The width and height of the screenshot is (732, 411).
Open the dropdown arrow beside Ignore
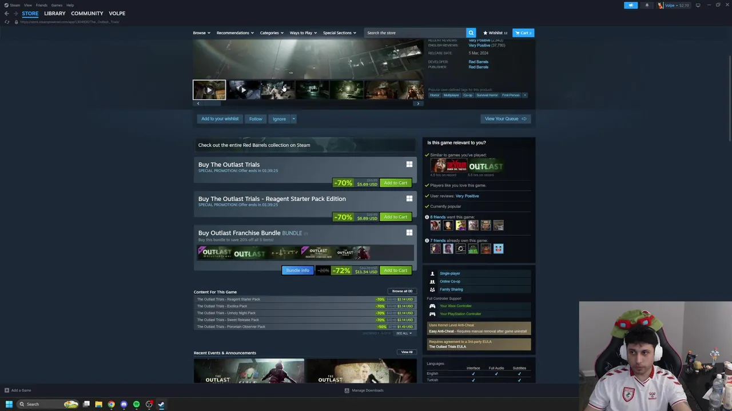(x=293, y=119)
